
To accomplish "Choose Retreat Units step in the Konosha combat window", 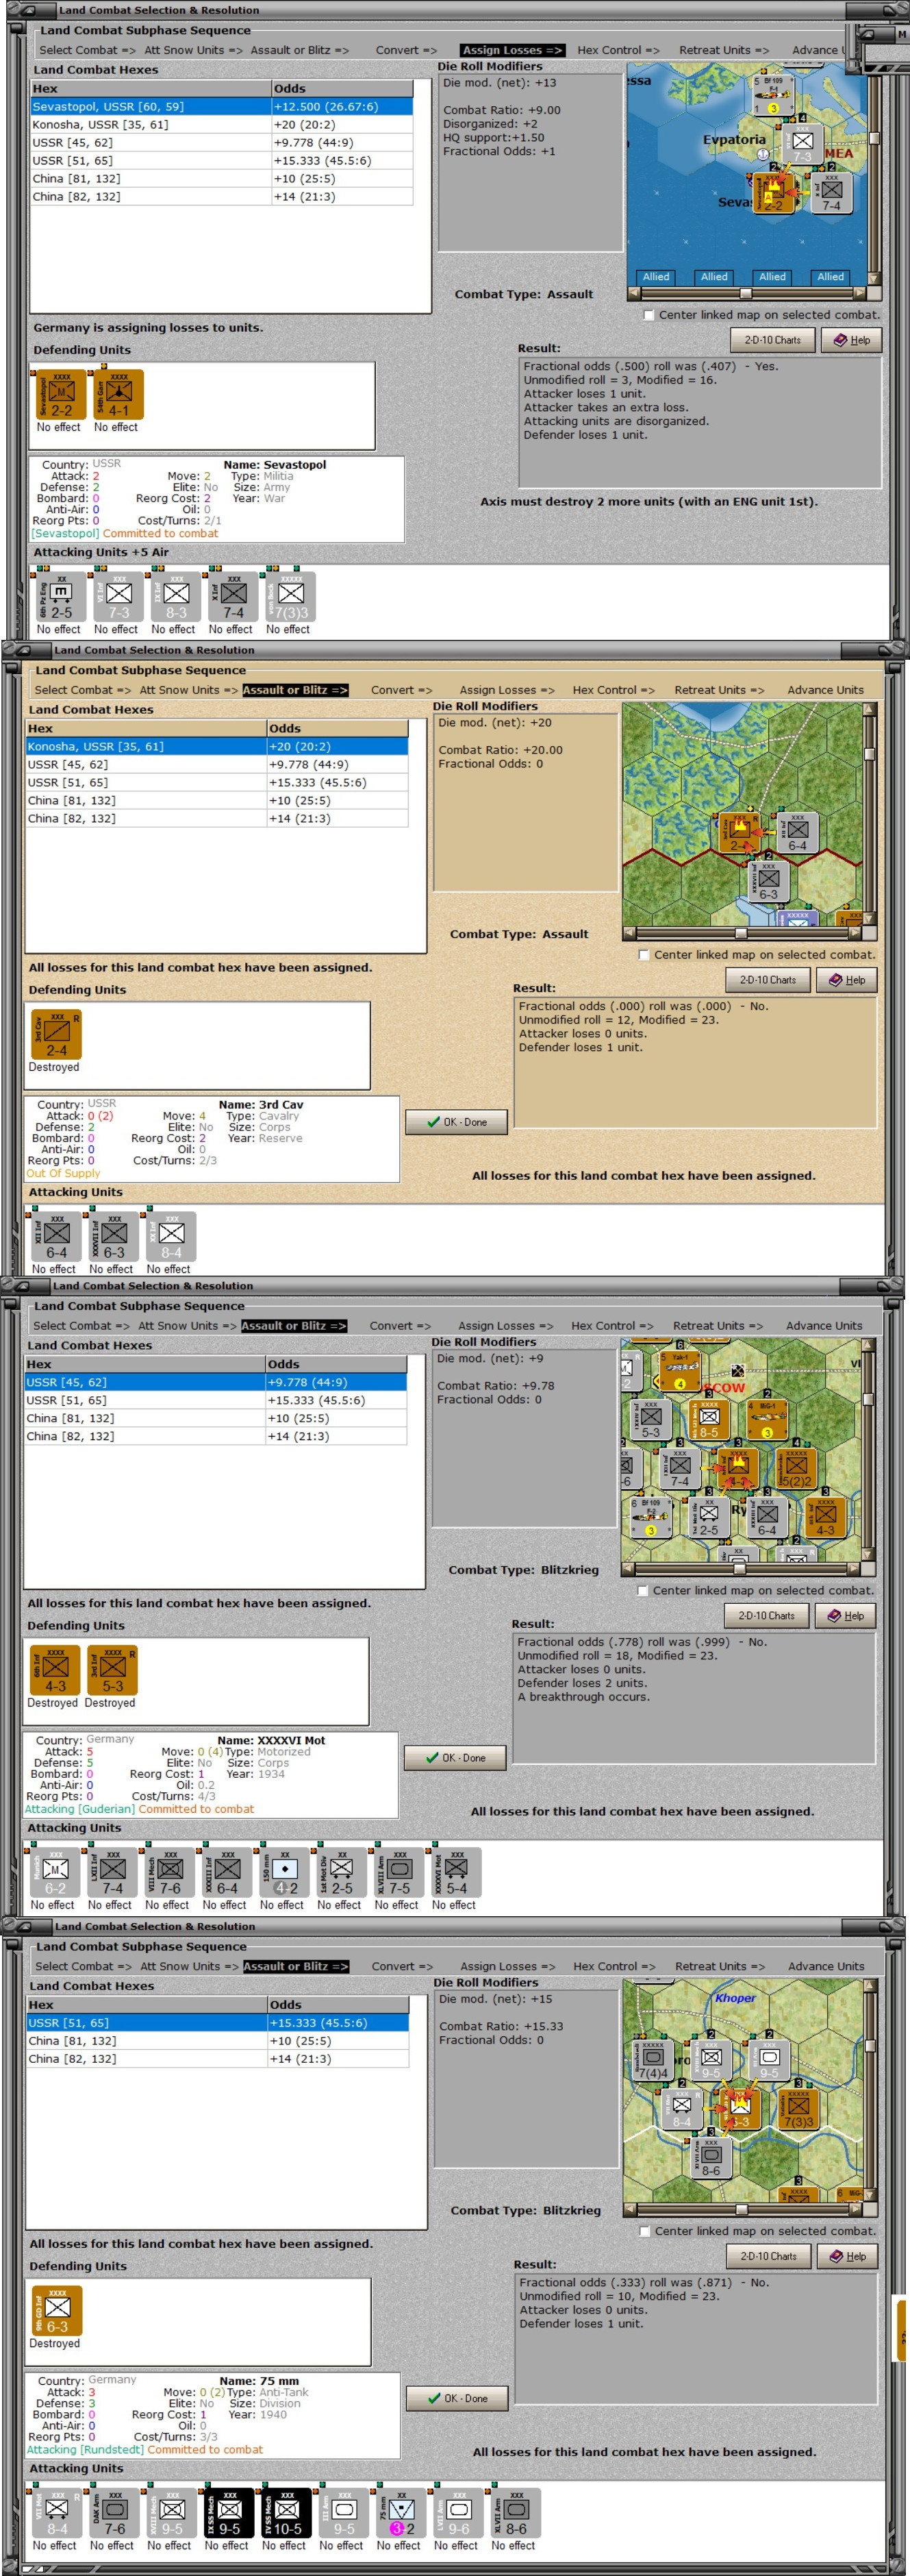I will pyautogui.click(x=719, y=690).
